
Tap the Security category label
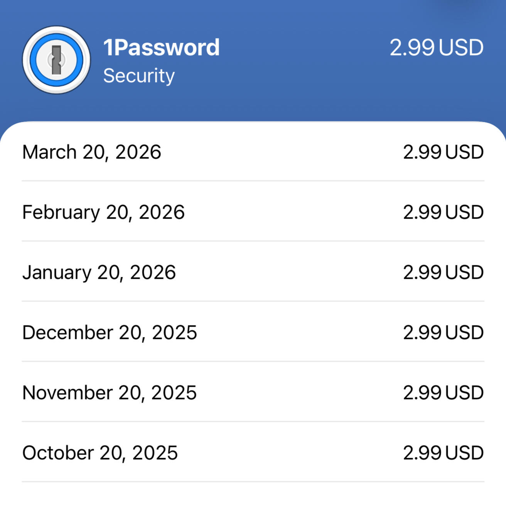139,76
